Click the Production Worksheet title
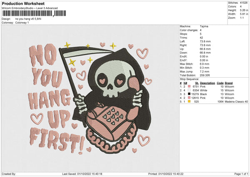Viewport: 250px width, 177px height. pyautogui.click(x=23, y=3)
